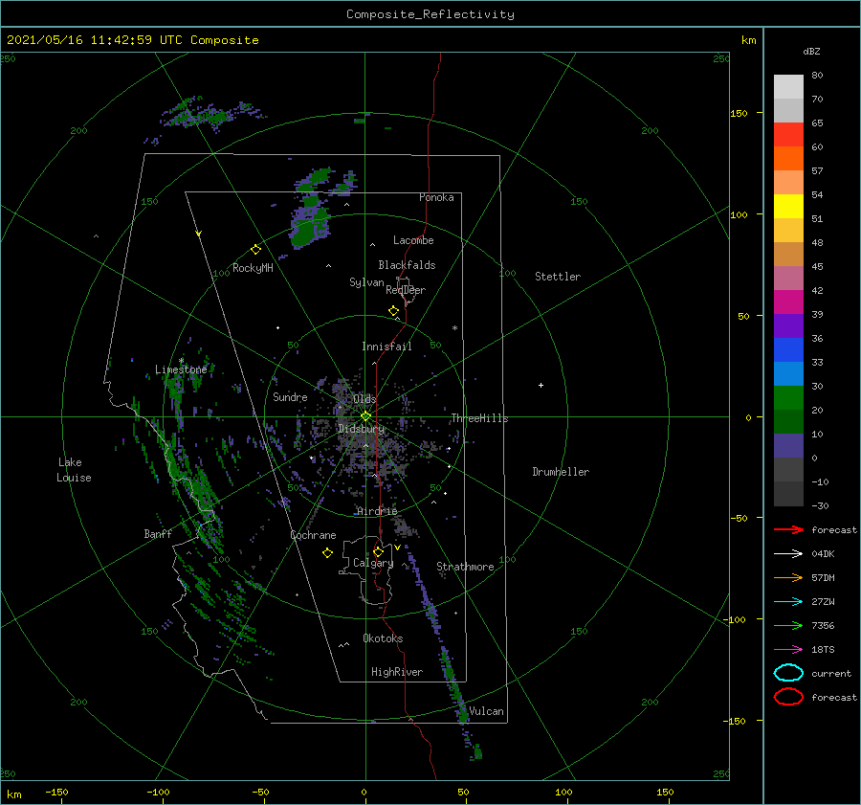
Task: Click the cyan 27ZW arrow legend icon
Action: click(x=788, y=602)
